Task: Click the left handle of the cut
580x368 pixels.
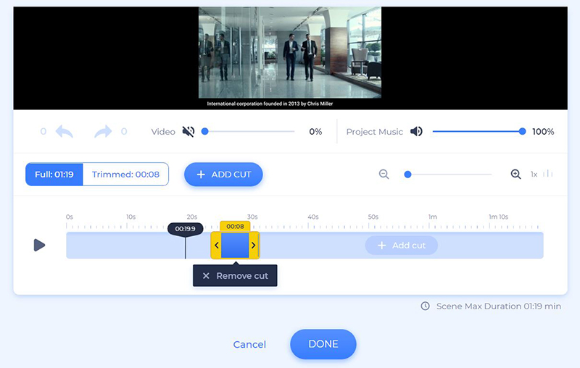Action: (216, 246)
